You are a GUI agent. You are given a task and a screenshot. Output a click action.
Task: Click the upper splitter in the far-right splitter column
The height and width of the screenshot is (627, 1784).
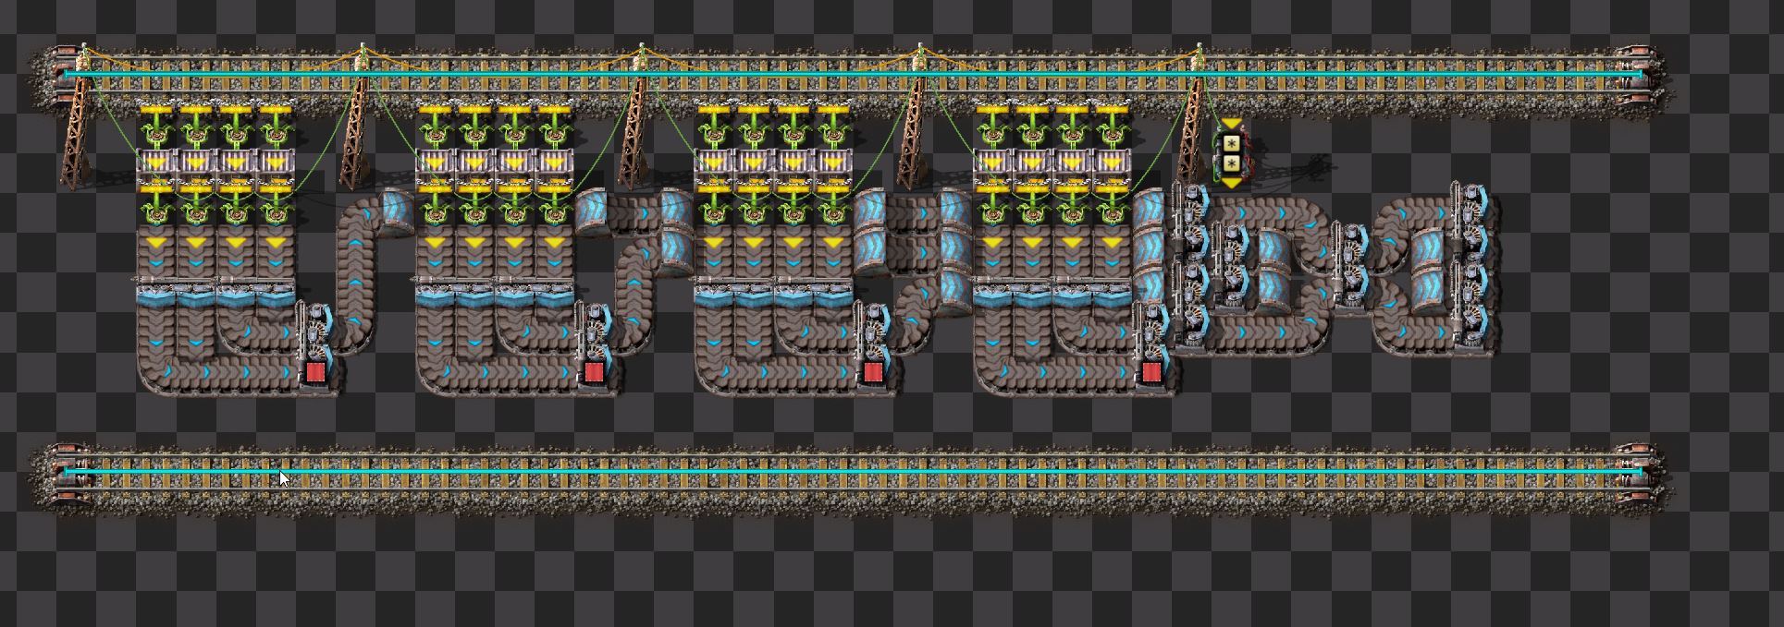[x=1469, y=221]
